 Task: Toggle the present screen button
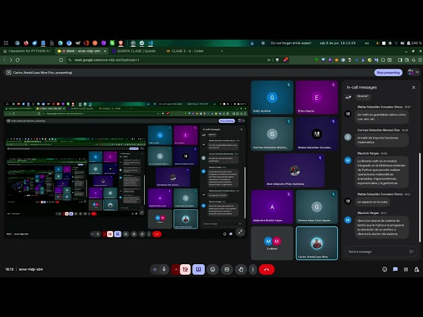(198, 269)
